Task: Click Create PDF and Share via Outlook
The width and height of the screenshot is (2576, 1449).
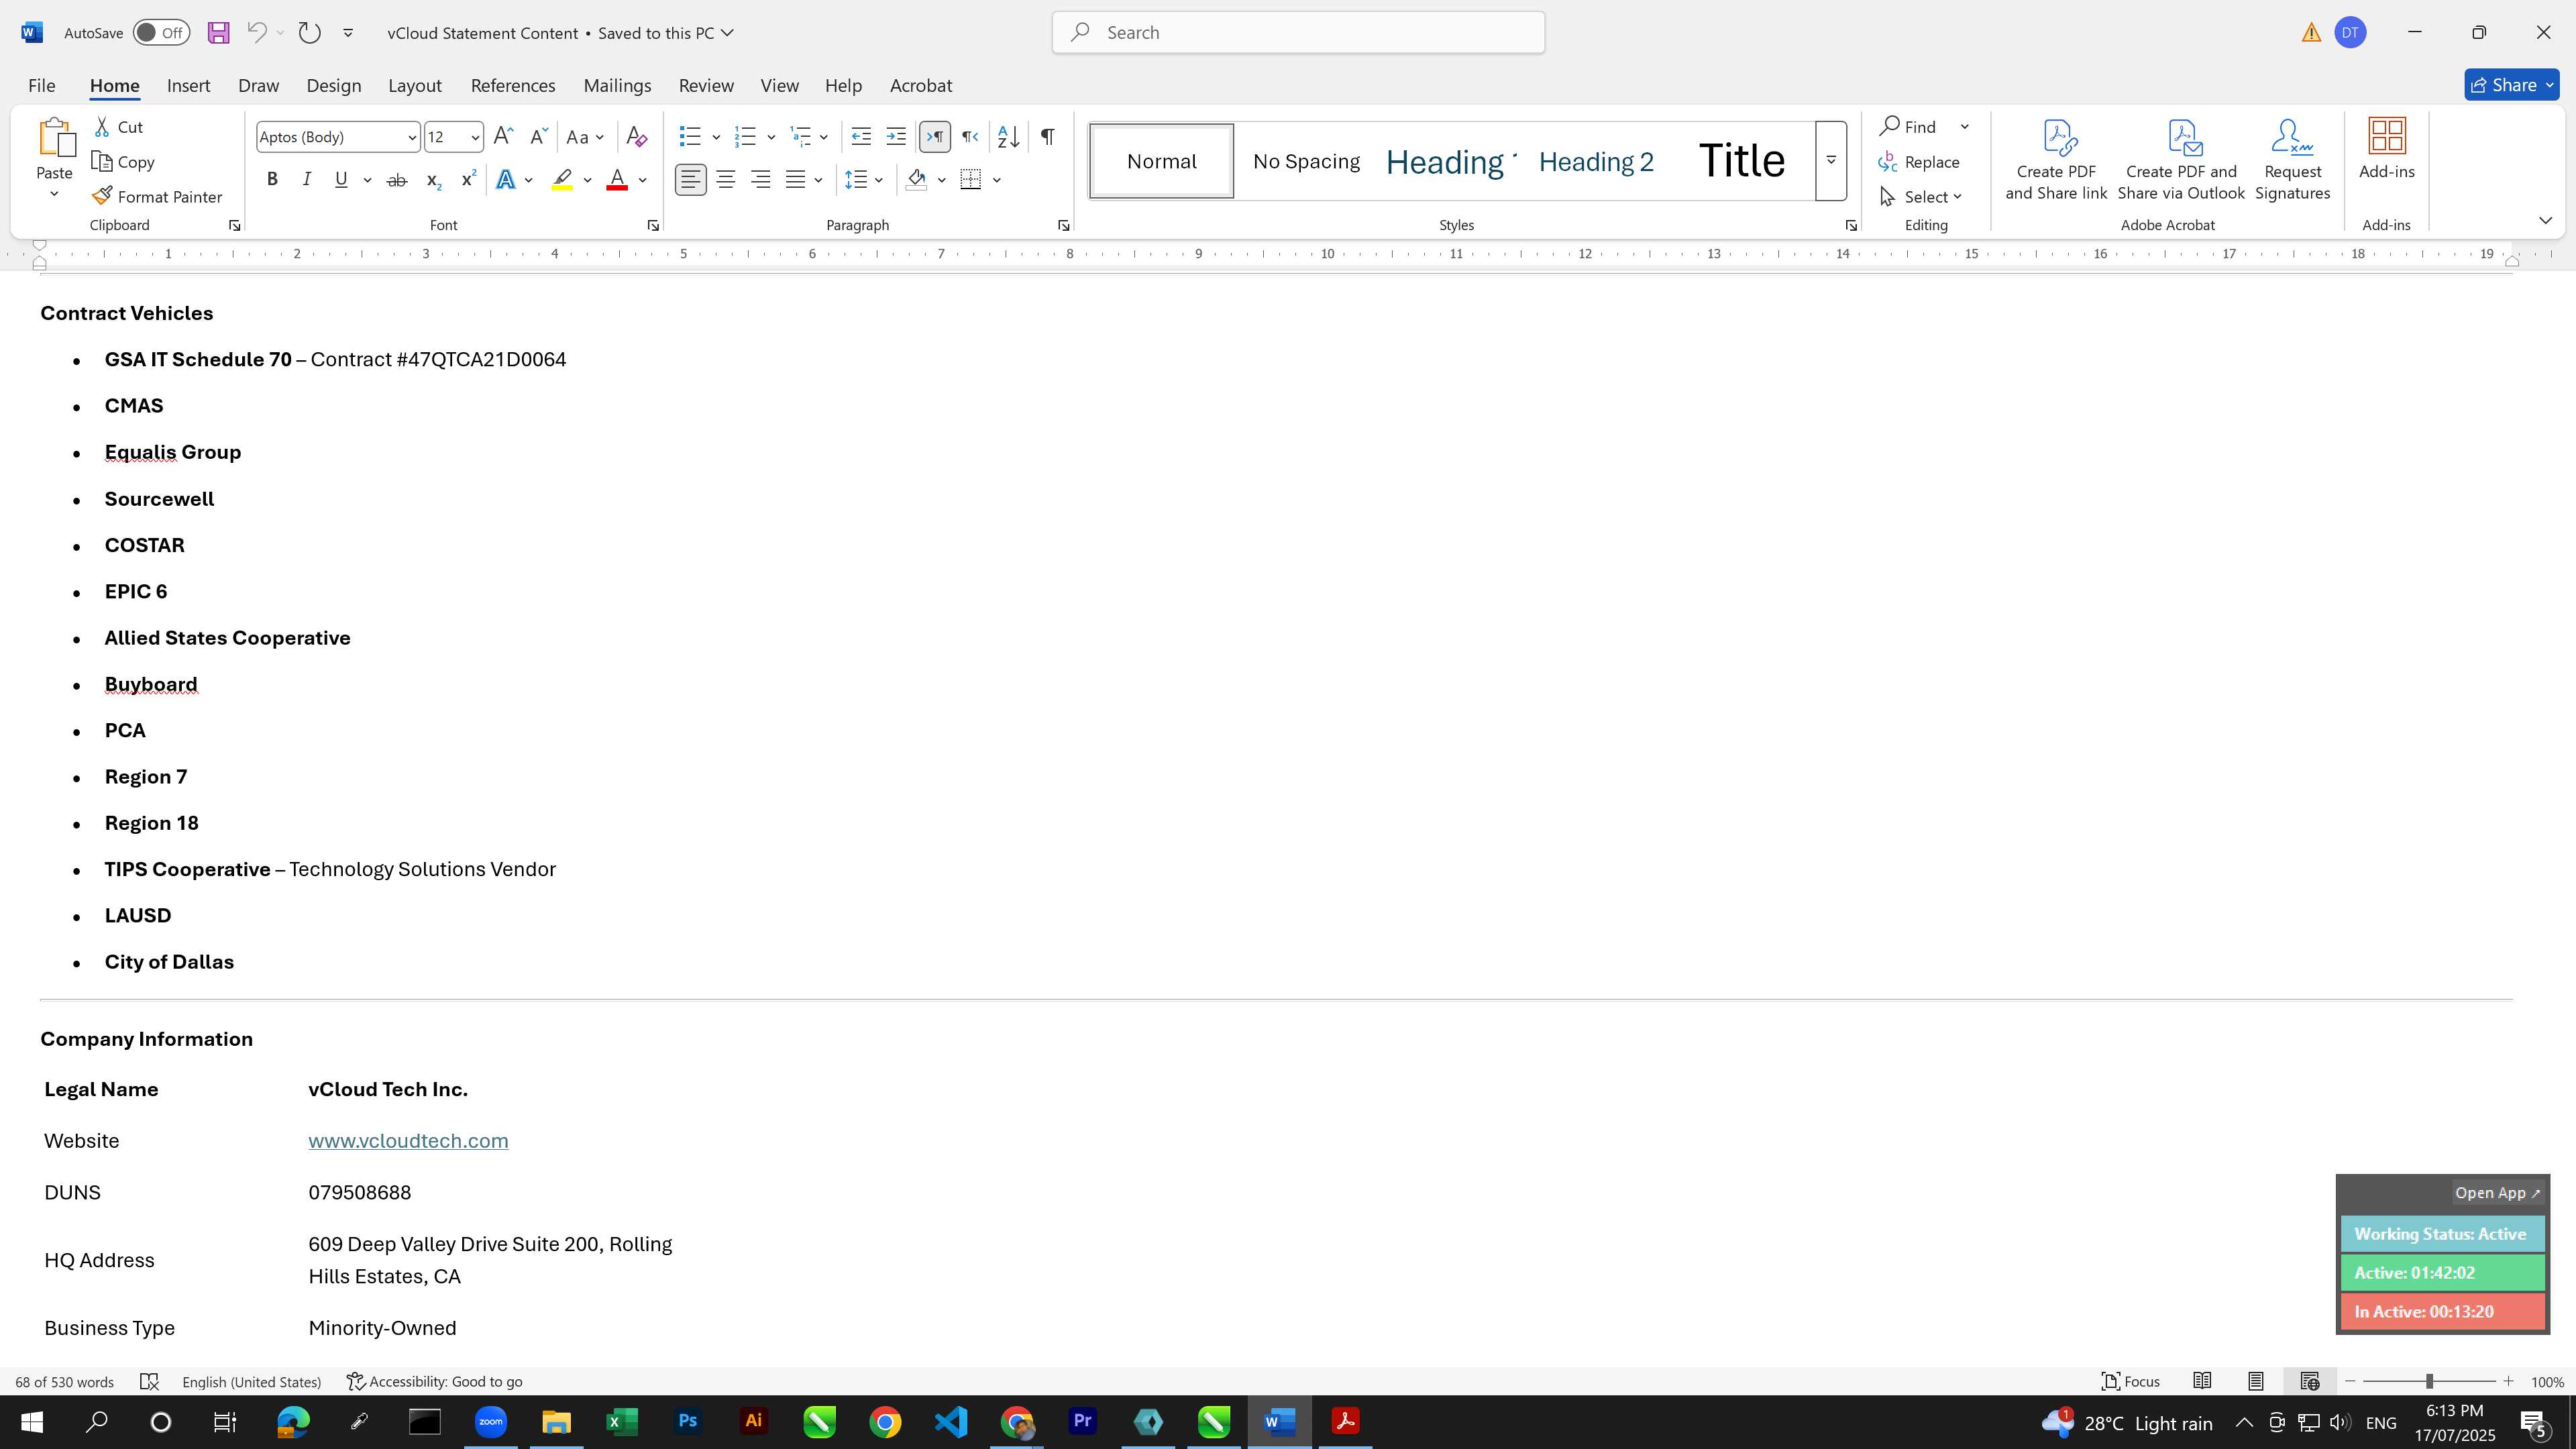Action: click(x=2181, y=160)
